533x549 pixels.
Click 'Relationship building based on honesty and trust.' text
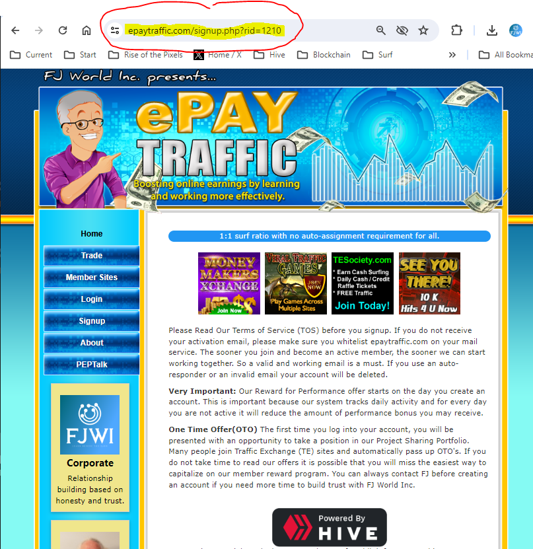coord(90,490)
